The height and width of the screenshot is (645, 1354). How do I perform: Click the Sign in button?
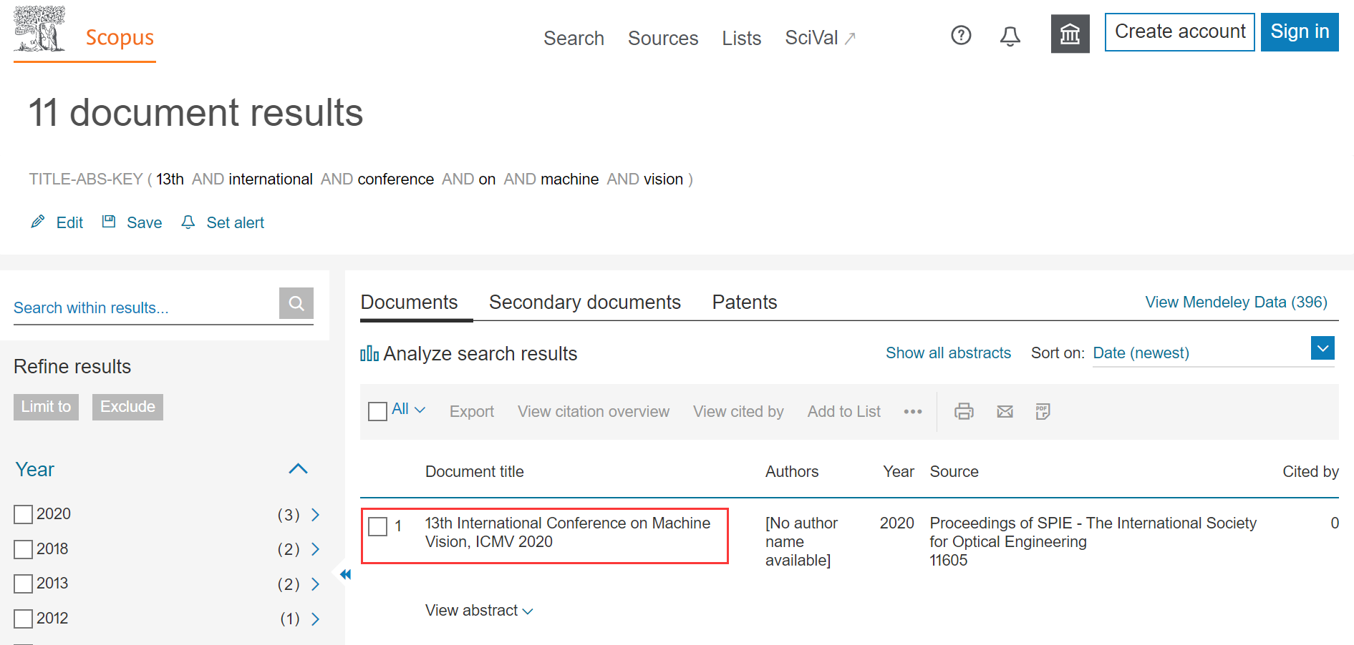pyautogui.click(x=1299, y=32)
